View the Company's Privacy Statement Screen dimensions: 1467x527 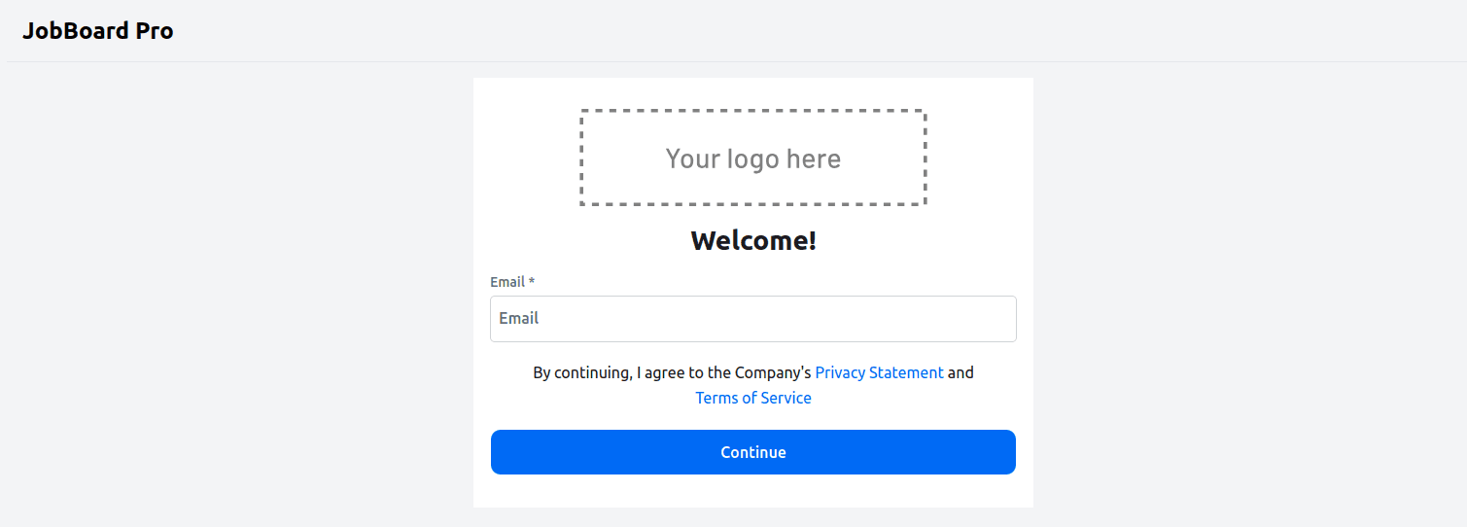[x=879, y=372]
